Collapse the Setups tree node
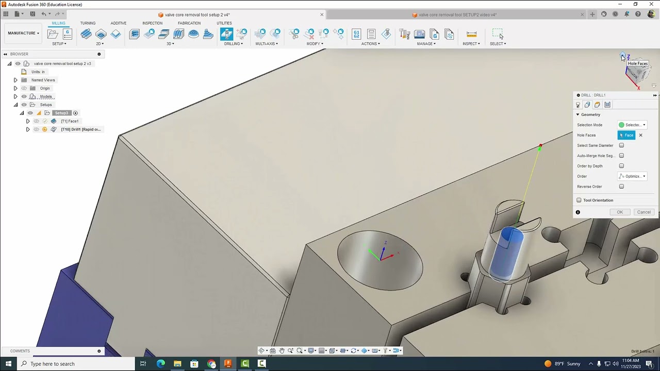 (x=15, y=105)
